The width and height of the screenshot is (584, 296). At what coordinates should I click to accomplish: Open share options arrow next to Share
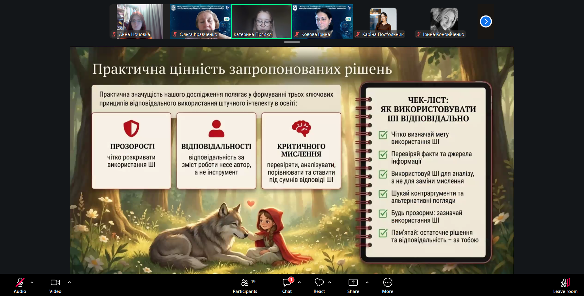(x=367, y=282)
